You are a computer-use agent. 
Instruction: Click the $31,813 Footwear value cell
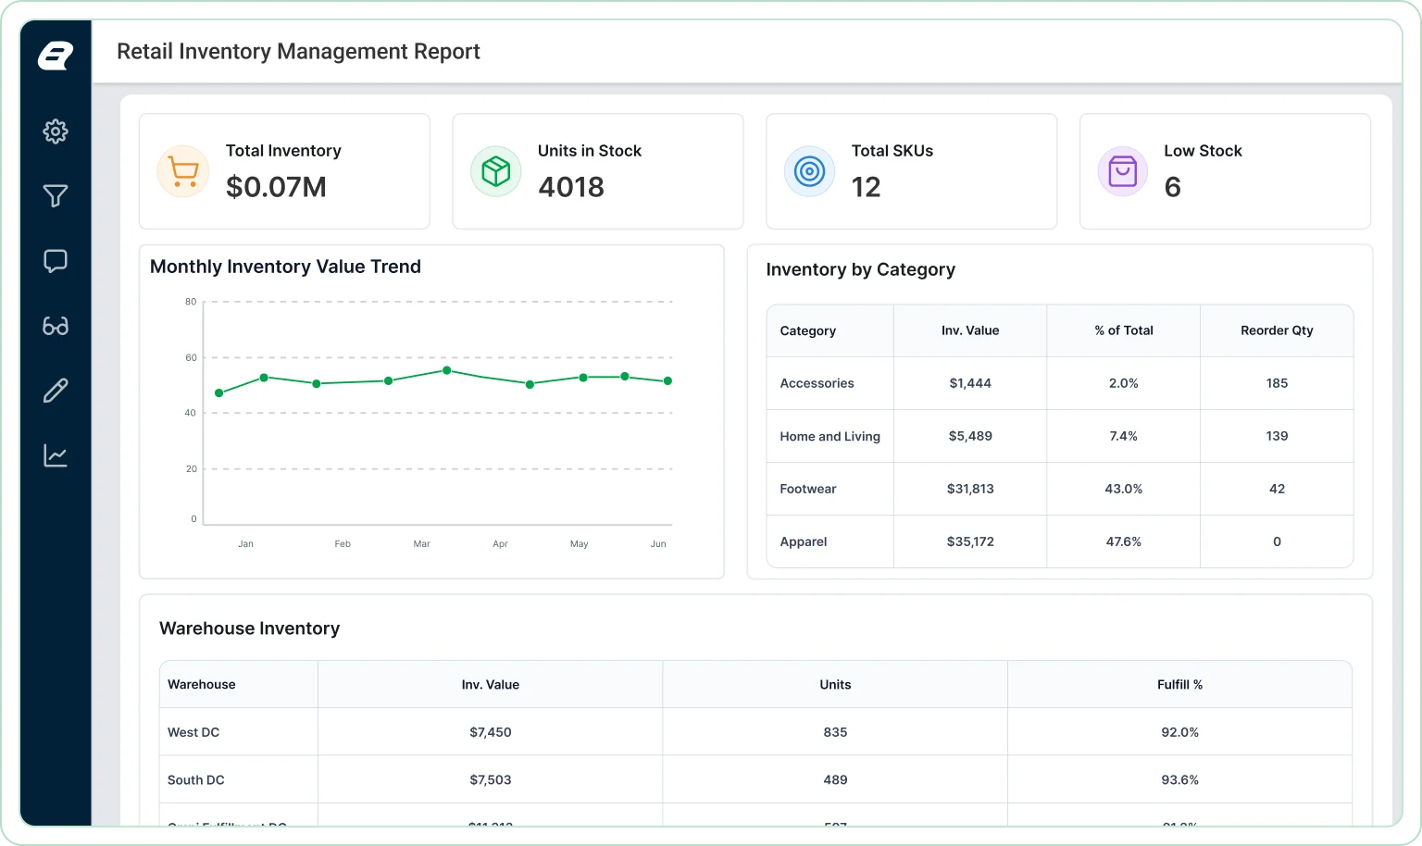click(970, 489)
